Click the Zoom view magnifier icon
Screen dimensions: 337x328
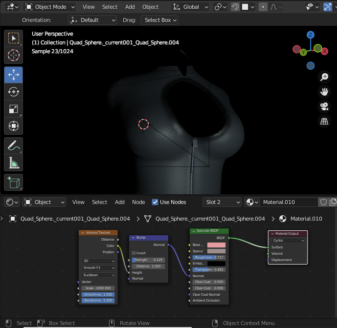pos(324,77)
